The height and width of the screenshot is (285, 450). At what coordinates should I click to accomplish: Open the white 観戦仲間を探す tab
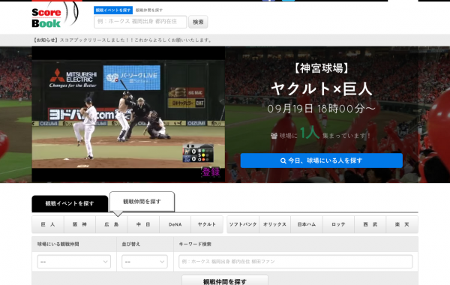point(142,202)
